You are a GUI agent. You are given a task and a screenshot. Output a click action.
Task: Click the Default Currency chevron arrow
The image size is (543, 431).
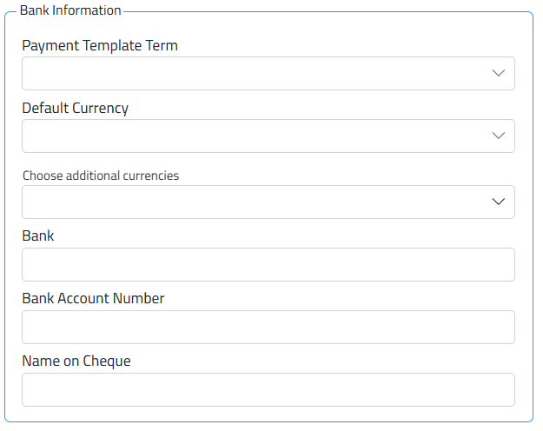[x=498, y=136]
